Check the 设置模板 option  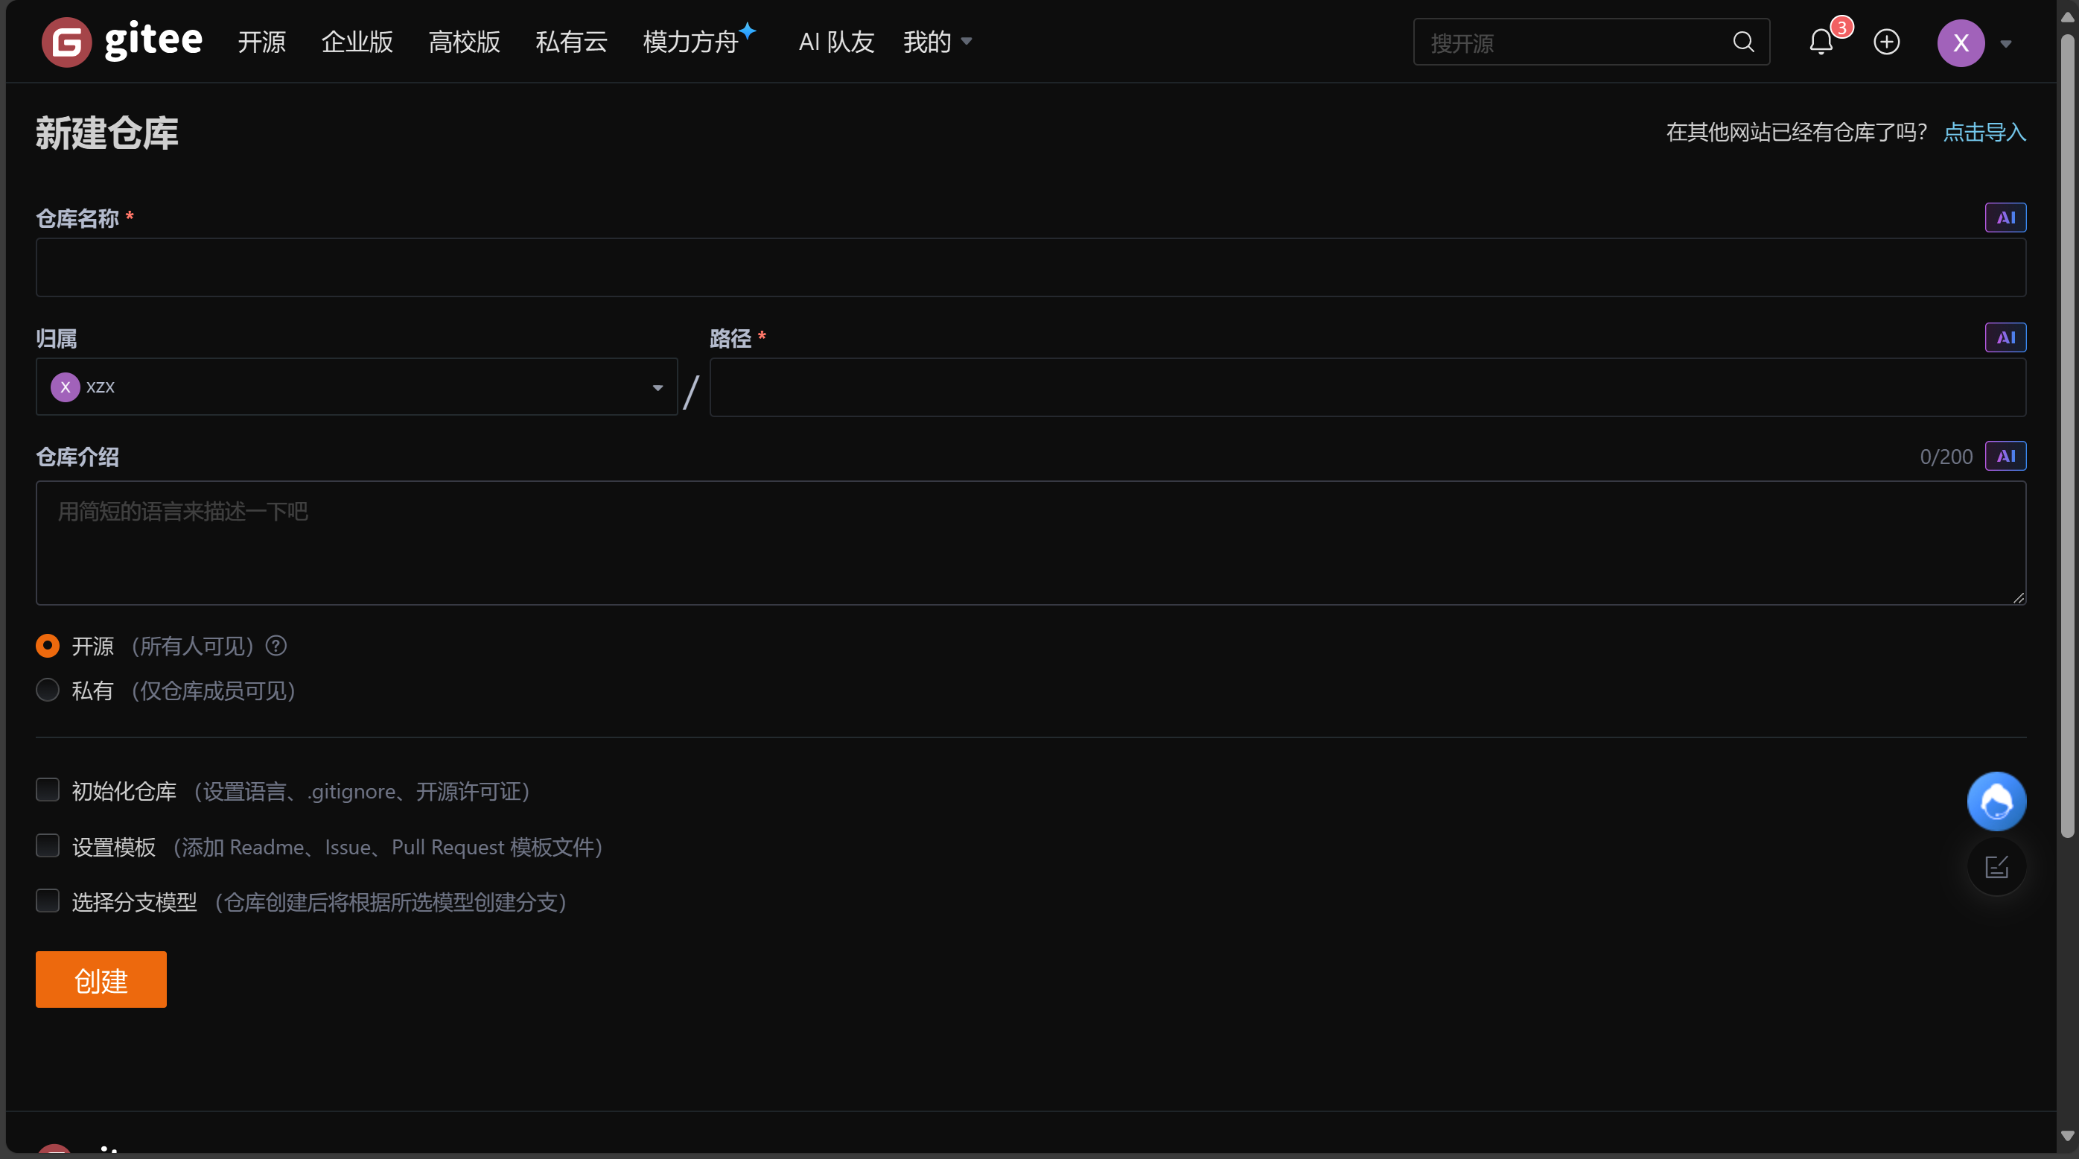(x=48, y=845)
